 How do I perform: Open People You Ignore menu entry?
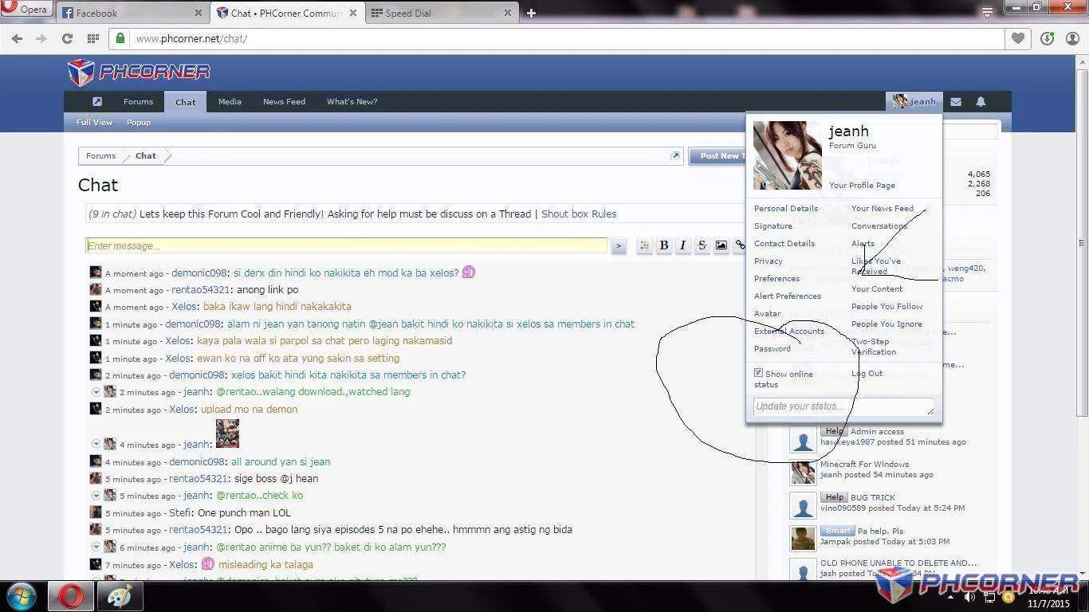(887, 324)
